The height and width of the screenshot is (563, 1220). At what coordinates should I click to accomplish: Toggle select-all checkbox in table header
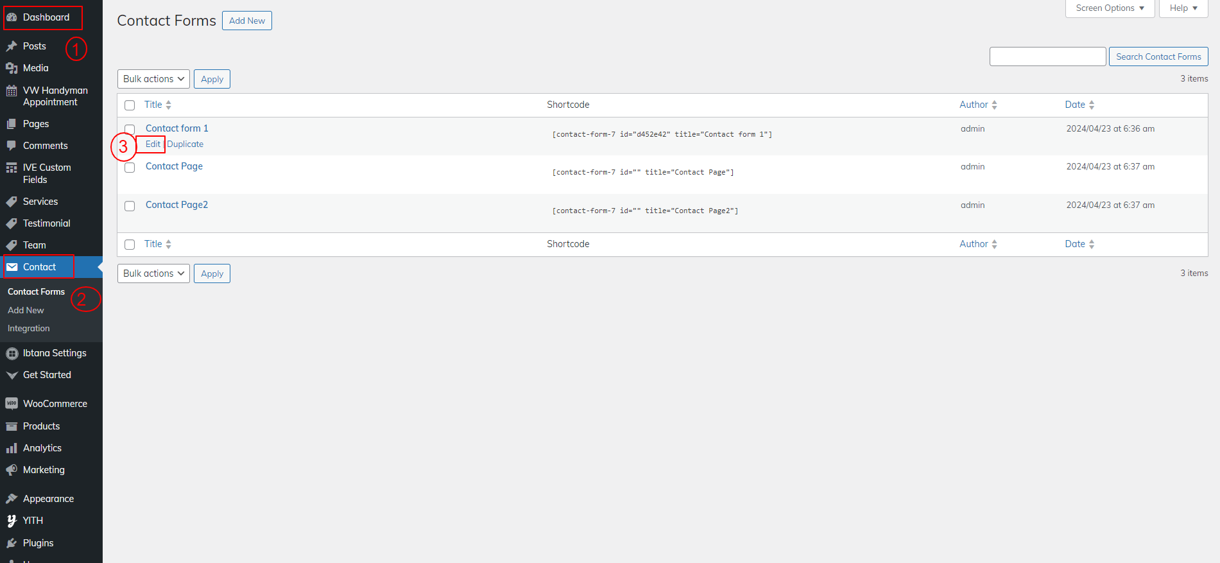130,105
